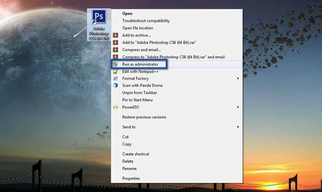Expand the Send to submenu arrow
The height and width of the screenshot is (192, 322).
(238, 127)
